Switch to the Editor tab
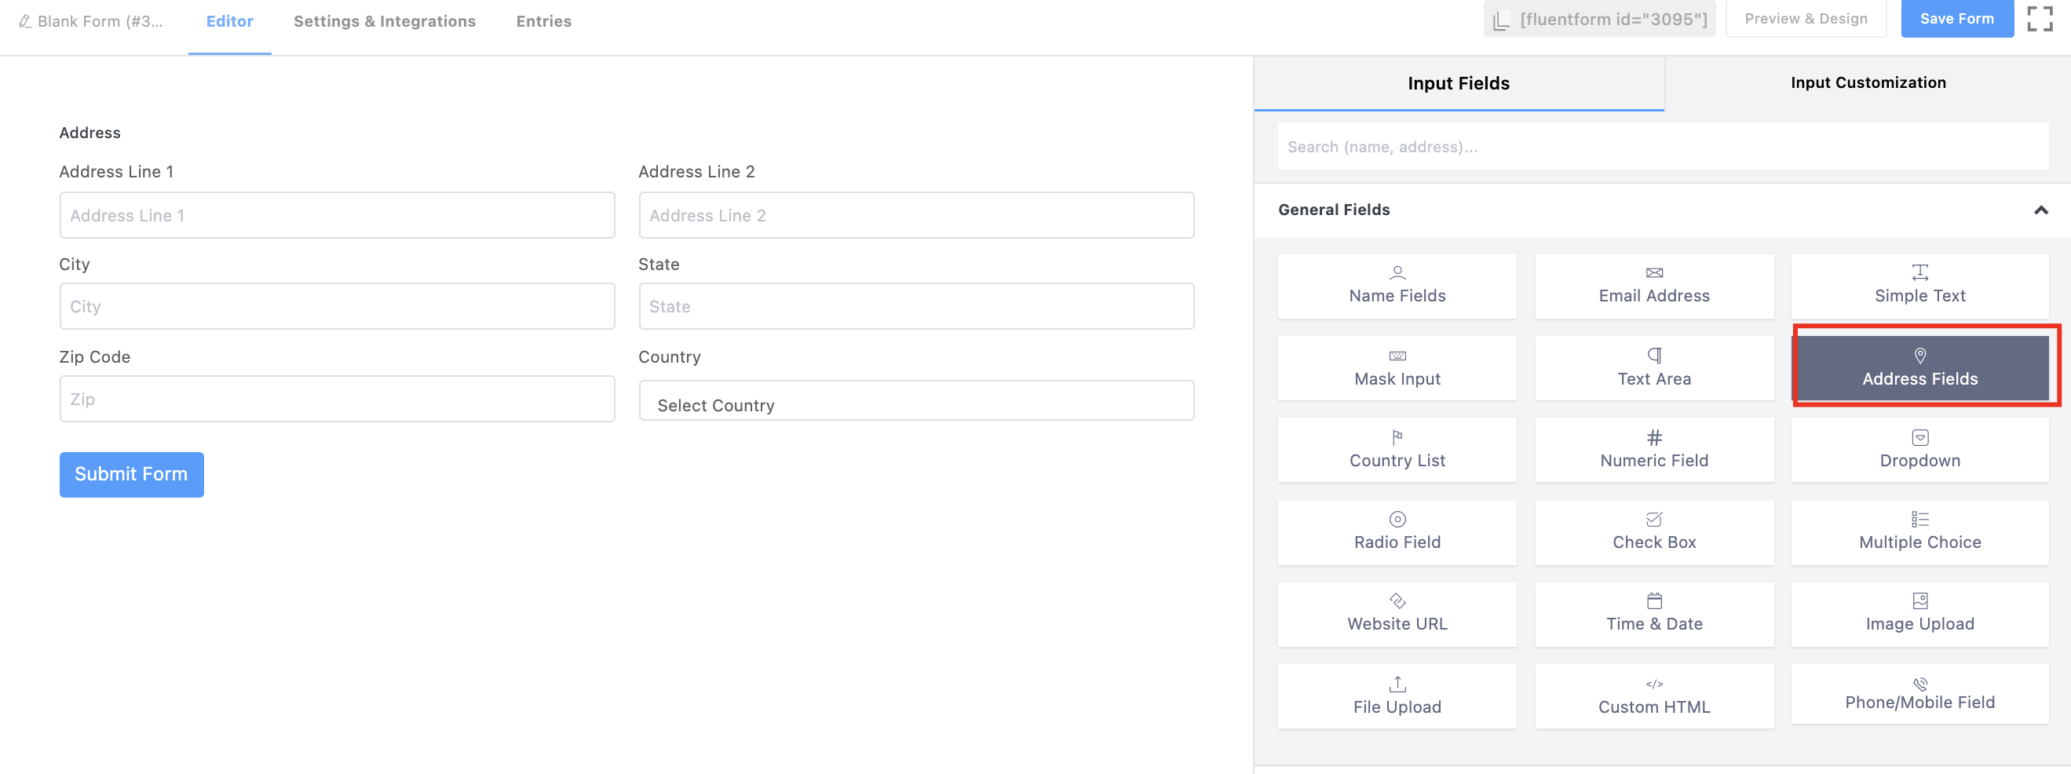Screen dimensions: 2071x774 229,22
